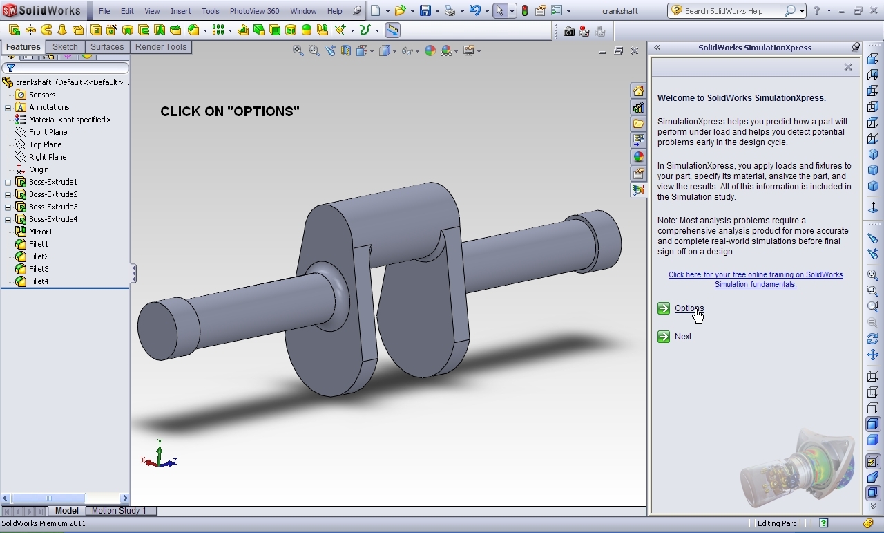Click the Options link in SimulationXpress

click(689, 308)
